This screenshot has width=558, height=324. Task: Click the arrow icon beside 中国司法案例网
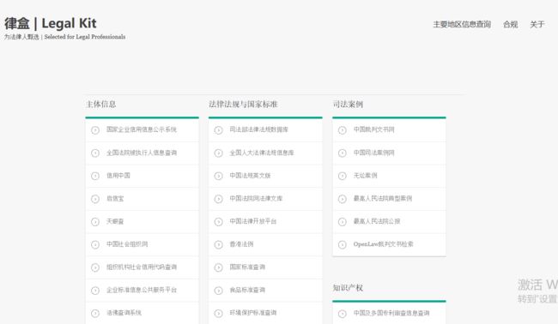tap(342, 153)
